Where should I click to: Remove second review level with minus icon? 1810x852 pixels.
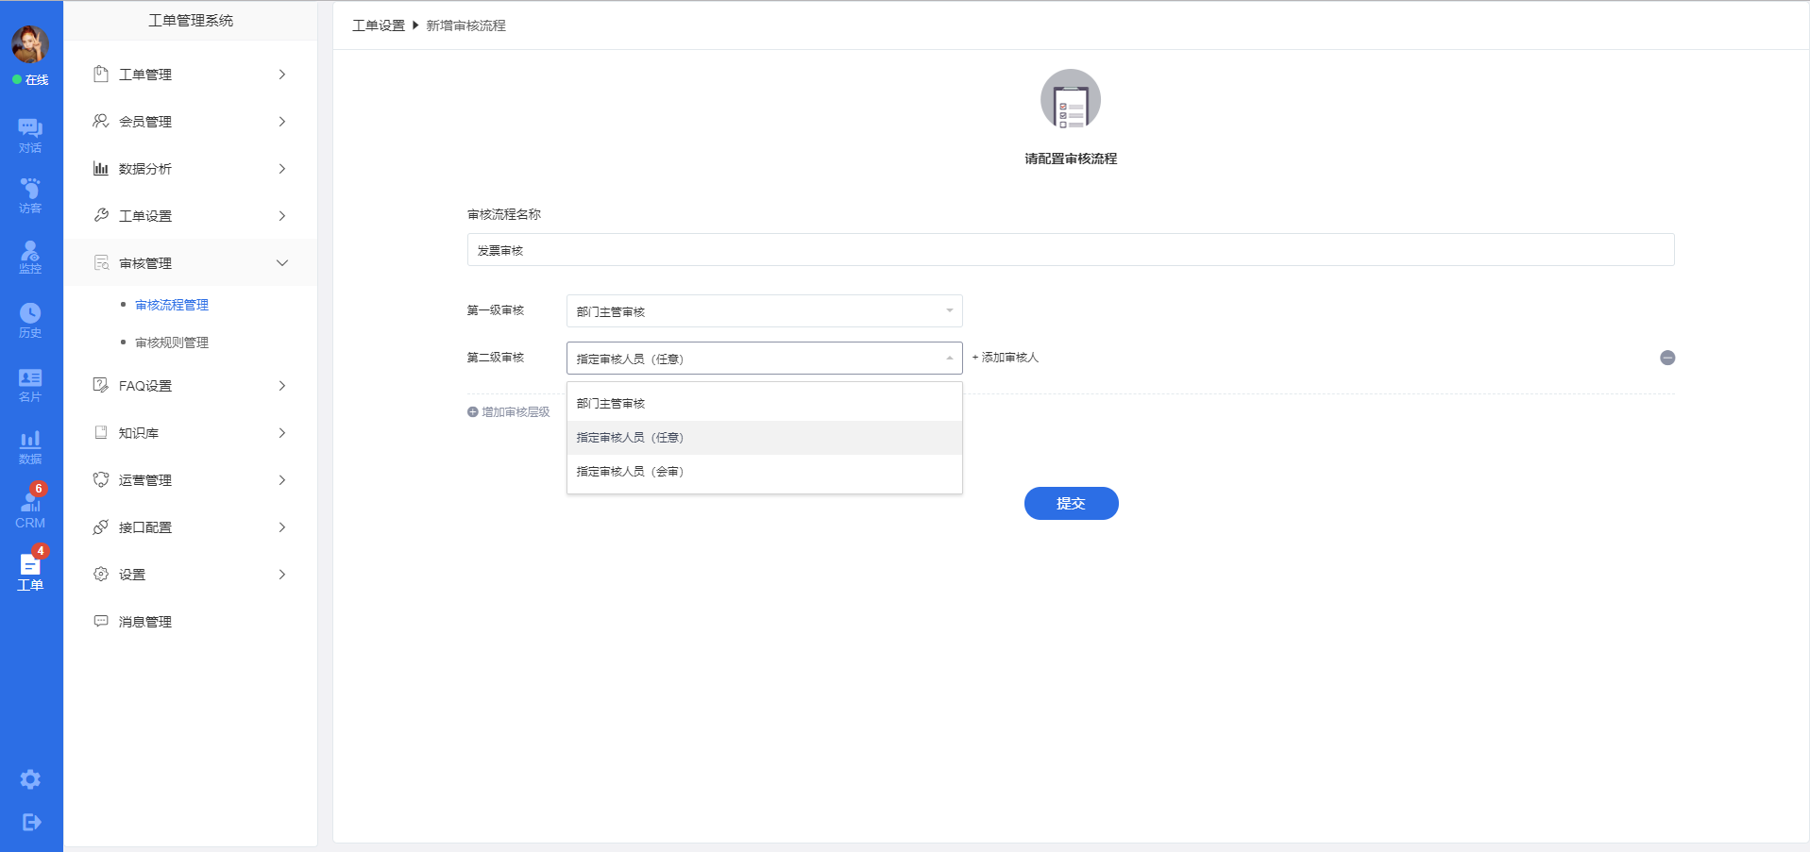click(1667, 358)
